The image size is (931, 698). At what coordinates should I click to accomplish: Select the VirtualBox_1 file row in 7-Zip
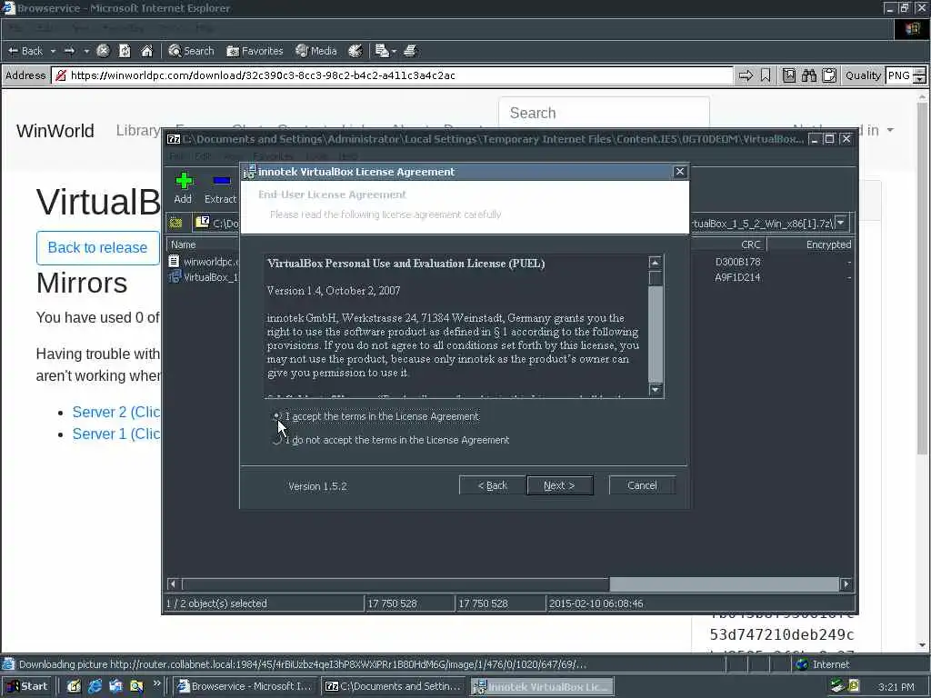(x=204, y=277)
